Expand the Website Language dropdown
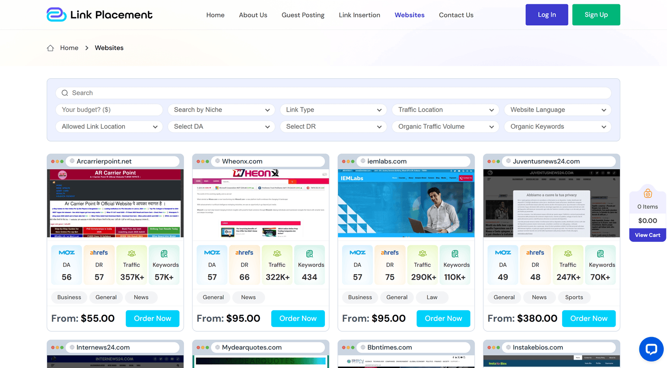This screenshot has width=667, height=368. pos(558,110)
